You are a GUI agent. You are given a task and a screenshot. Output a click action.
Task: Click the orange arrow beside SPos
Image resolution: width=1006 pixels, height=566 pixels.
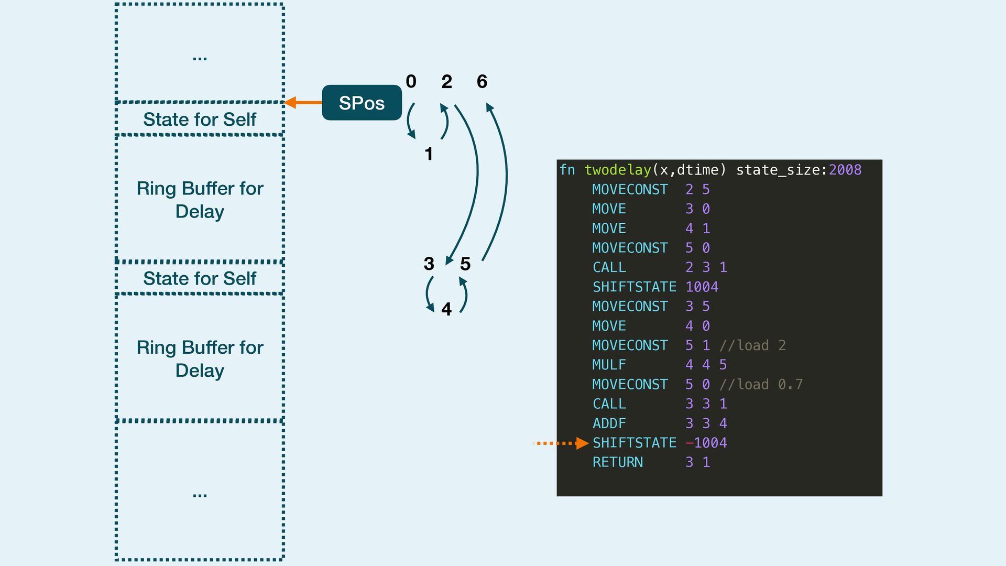[x=303, y=102]
